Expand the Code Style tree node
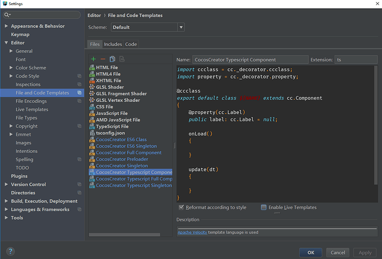 point(11,76)
